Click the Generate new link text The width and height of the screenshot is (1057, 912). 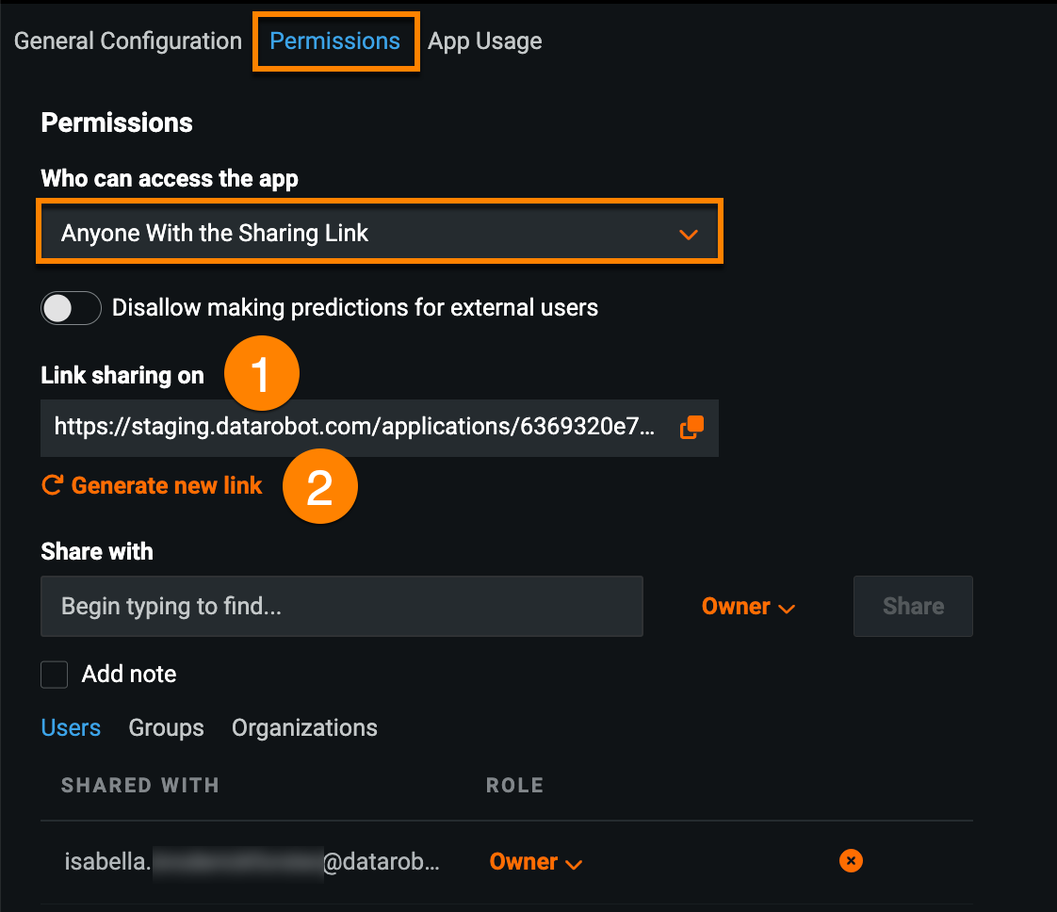click(x=167, y=485)
